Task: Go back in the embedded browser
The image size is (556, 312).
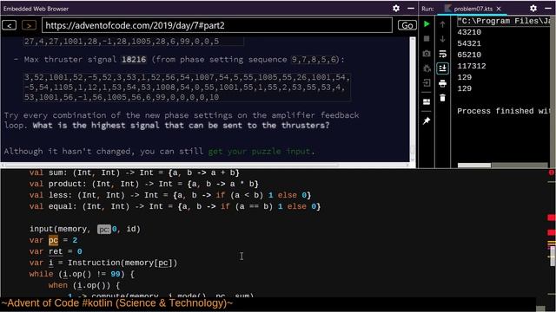Action: coord(10,25)
